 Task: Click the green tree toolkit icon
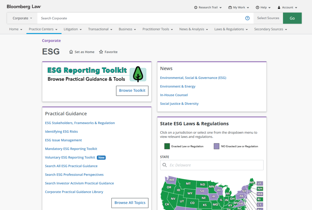point(138,74)
